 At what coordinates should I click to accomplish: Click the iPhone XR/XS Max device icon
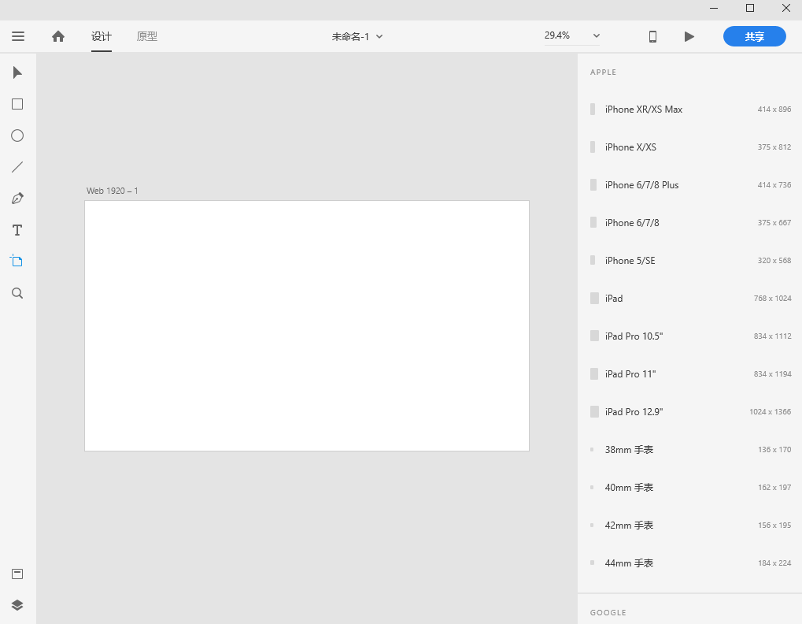pyautogui.click(x=593, y=109)
